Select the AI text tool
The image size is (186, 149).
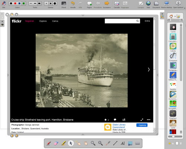coord(123,143)
